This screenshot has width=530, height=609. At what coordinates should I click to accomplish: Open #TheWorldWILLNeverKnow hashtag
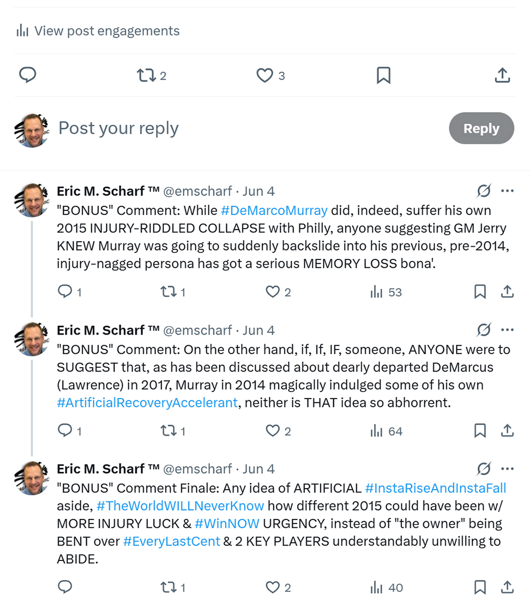[x=180, y=506]
